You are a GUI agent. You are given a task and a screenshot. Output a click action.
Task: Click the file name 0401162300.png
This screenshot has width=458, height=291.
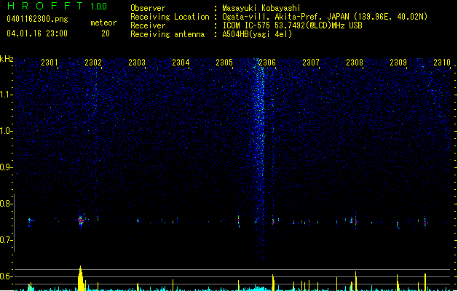click(37, 19)
